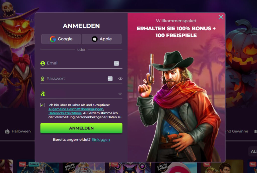The height and width of the screenshot is (173, 257).
Task: Select the Halloween category tab
Action: click(x=18, y=131)
